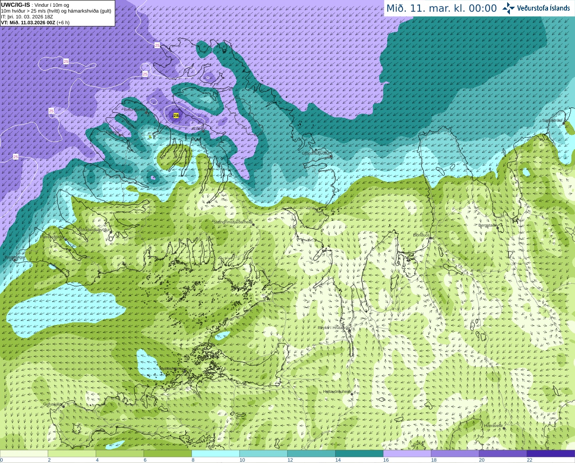Click the 'Vindur í 10m og' heading text

[52, 5]
